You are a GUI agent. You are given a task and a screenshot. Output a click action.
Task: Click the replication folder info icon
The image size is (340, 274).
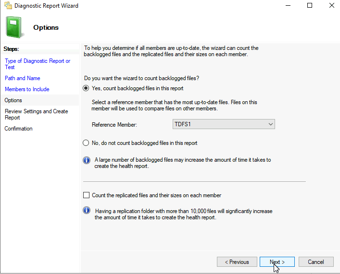[x=87, y=210]
